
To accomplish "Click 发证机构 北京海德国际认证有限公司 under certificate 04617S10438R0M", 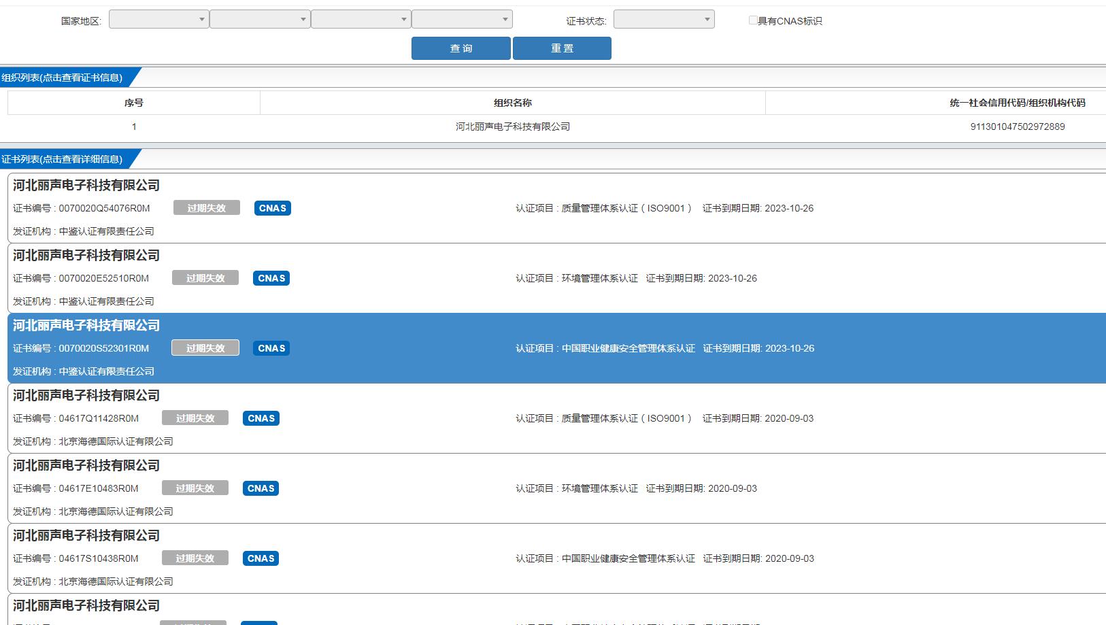I will pyautogui.click(x=93, y=581).
